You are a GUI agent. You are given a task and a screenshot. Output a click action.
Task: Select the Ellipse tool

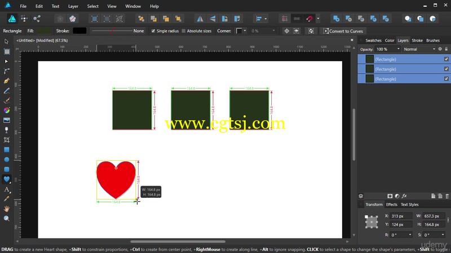(6, 160)
